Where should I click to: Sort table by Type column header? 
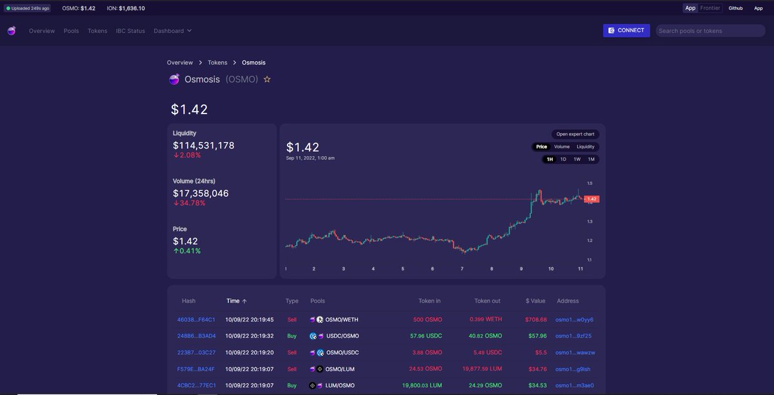point(292,301)
